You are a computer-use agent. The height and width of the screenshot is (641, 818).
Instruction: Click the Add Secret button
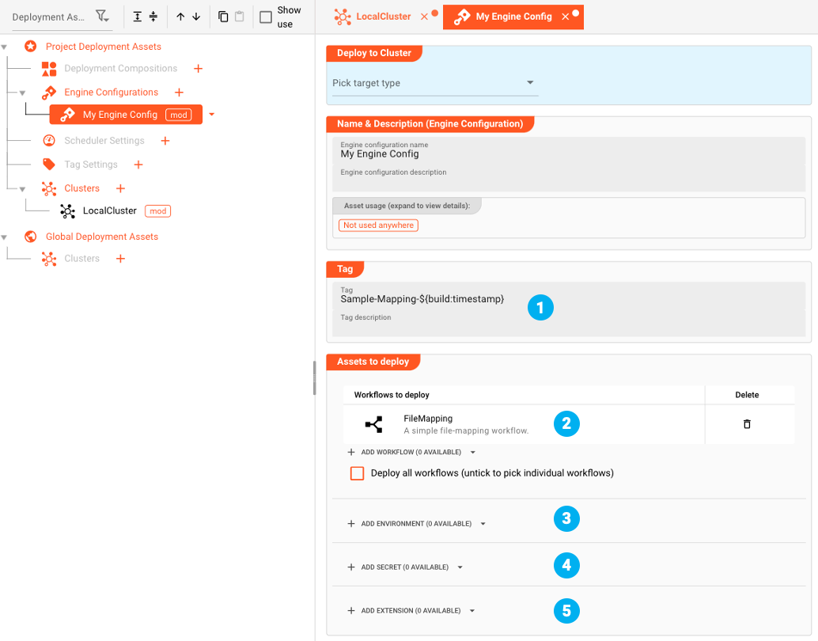point(404,567)
